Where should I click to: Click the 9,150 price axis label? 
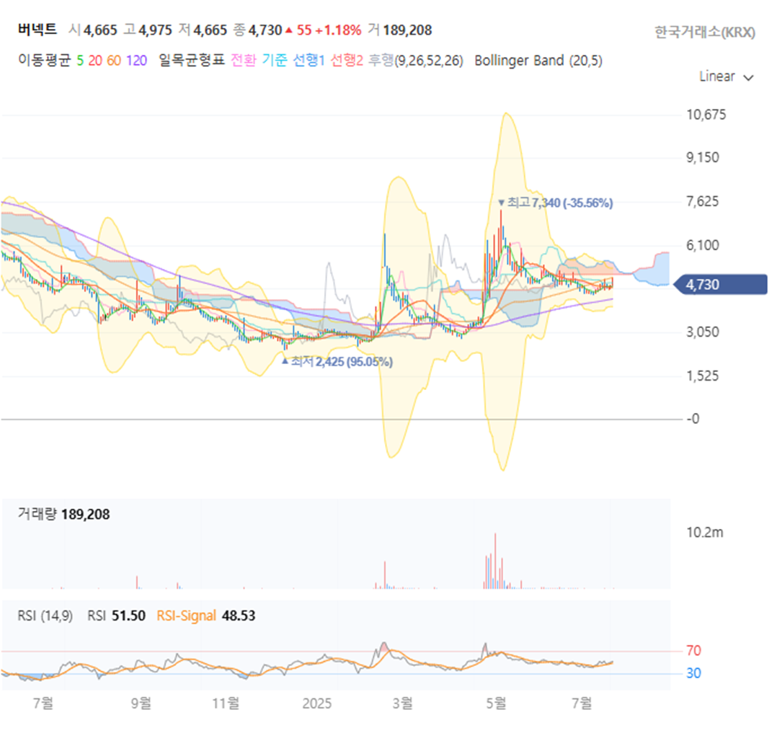pyautogui.click(x=703, y=158)
